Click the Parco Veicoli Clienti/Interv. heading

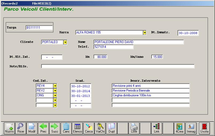[x=39, y=9]
